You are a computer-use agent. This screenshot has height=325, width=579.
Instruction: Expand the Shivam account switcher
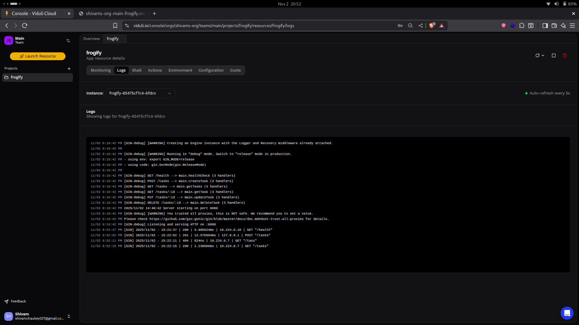click(69, 316)
